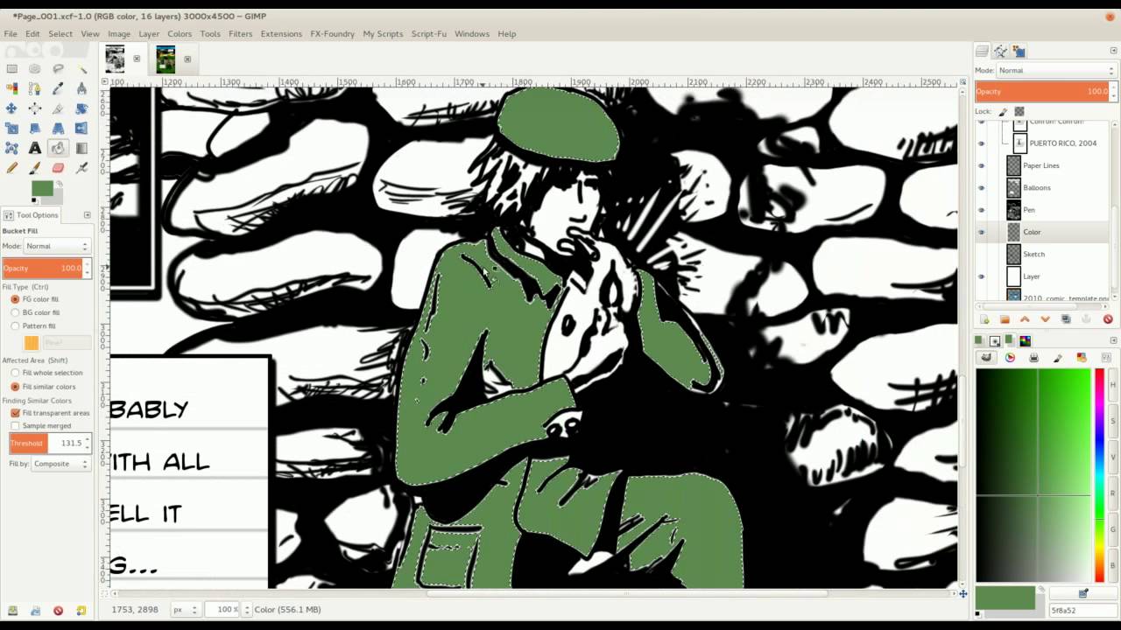The image size is (1121, 630).
Task: Select the Cage Transform tool
Action: point(11,148)
